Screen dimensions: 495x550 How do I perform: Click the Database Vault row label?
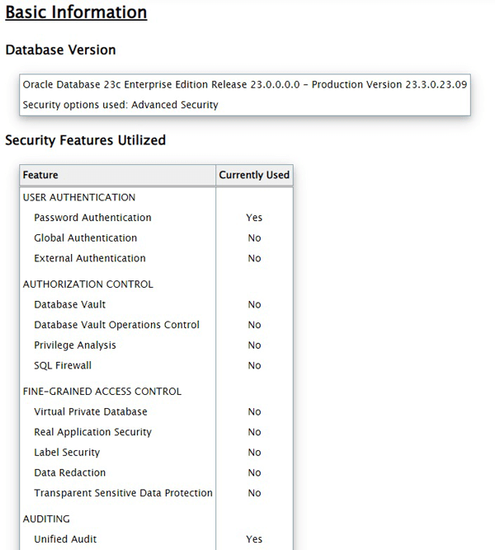coord(70,304)
